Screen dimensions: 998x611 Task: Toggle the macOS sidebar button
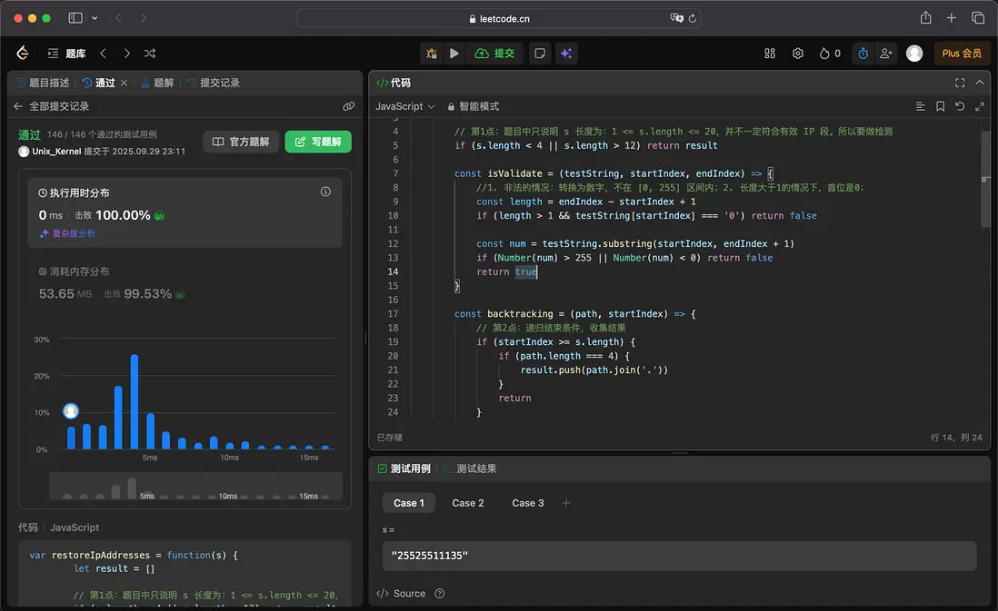pyautogui.click(x=75, y=18)
